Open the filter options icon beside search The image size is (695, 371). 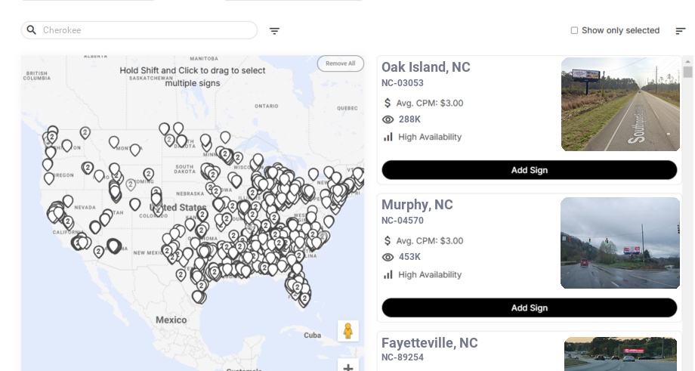click(274, 31)
